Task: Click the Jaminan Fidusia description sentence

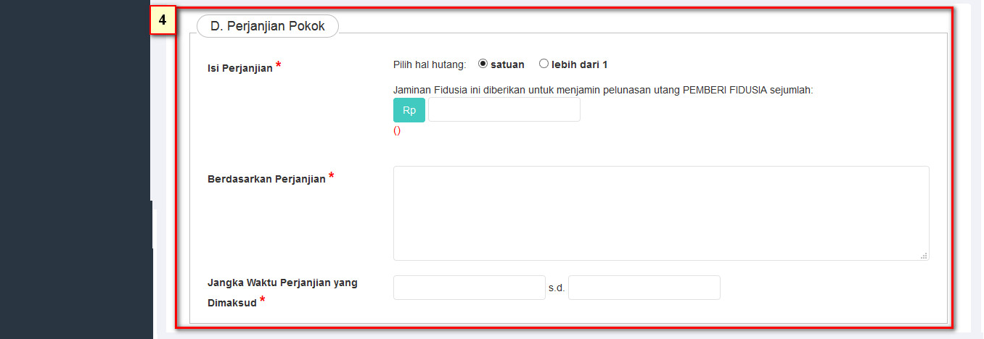Action: click(x=603, y=90)
